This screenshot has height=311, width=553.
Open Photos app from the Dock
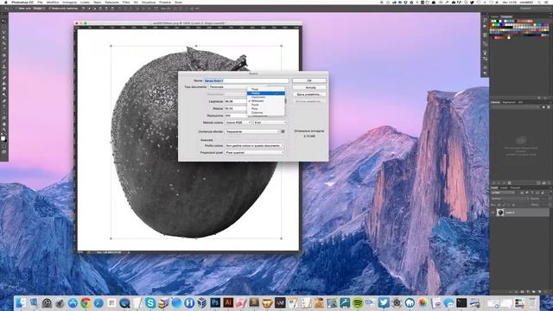423,302
